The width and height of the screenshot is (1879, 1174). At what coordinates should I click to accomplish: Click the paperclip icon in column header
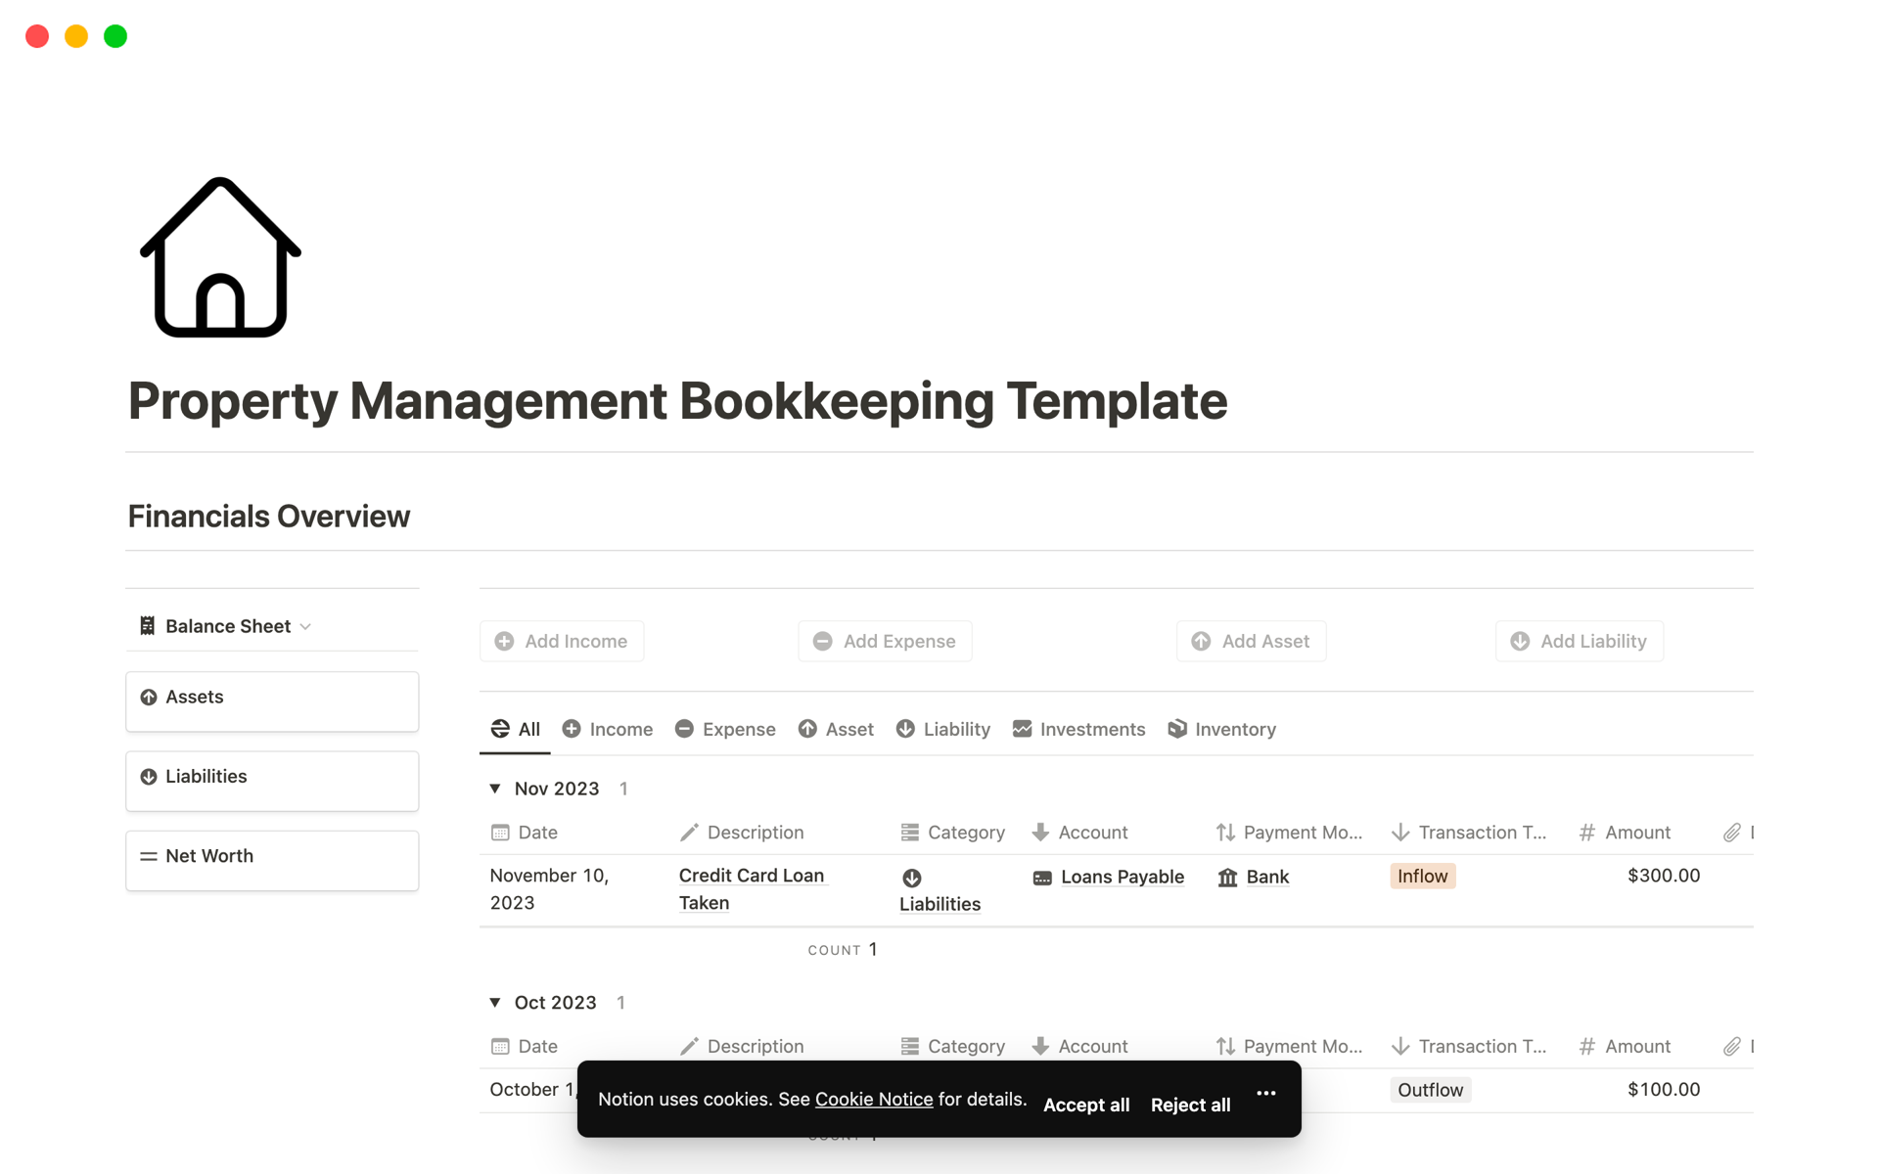coord(1730,832)
